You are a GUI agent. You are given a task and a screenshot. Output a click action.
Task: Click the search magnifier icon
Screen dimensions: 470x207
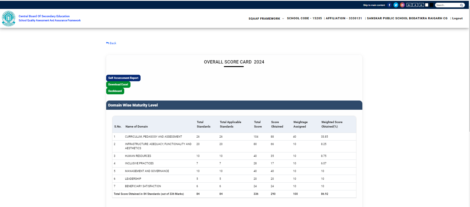click(461, 5)
